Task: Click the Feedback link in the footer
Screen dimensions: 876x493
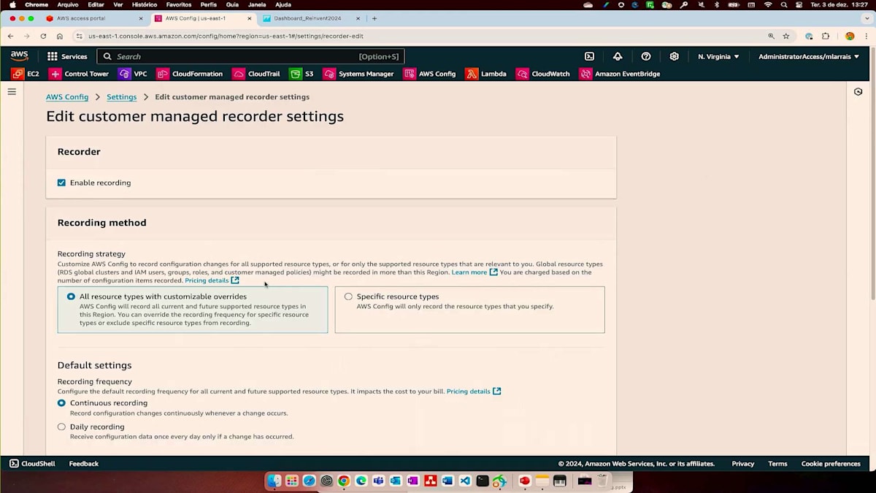Action: point(84,464)
